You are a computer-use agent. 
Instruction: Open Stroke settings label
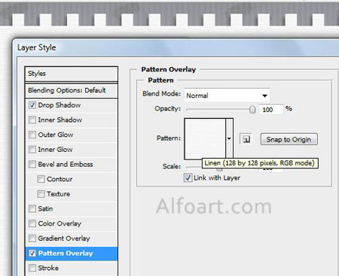48,268
